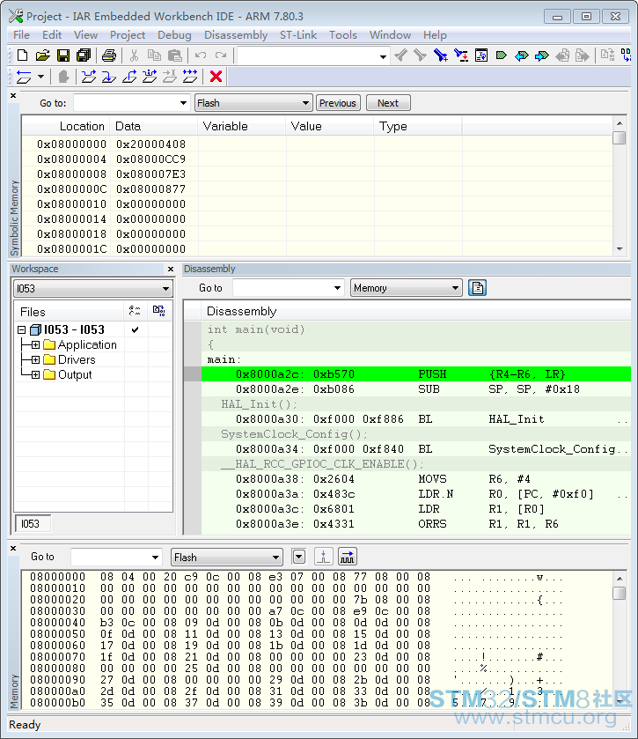The height and width of the screenshot is (739, 638).
Task: Toggle the pulse-with-arrow button in Memory toolbar
Action: pyautogui.click(x=347, y=557)
